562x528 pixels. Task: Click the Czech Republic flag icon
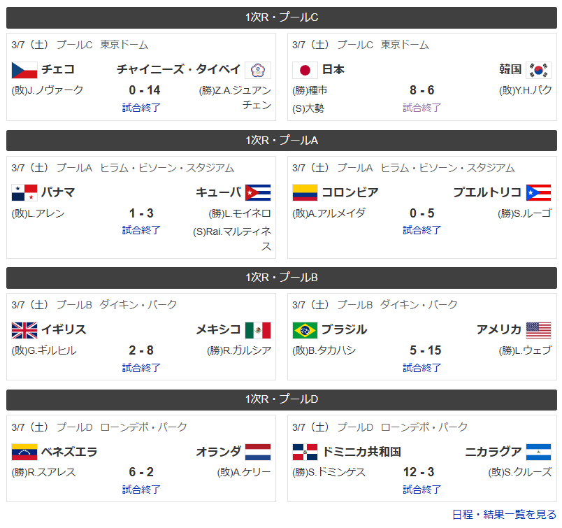(x=24, y=70)
